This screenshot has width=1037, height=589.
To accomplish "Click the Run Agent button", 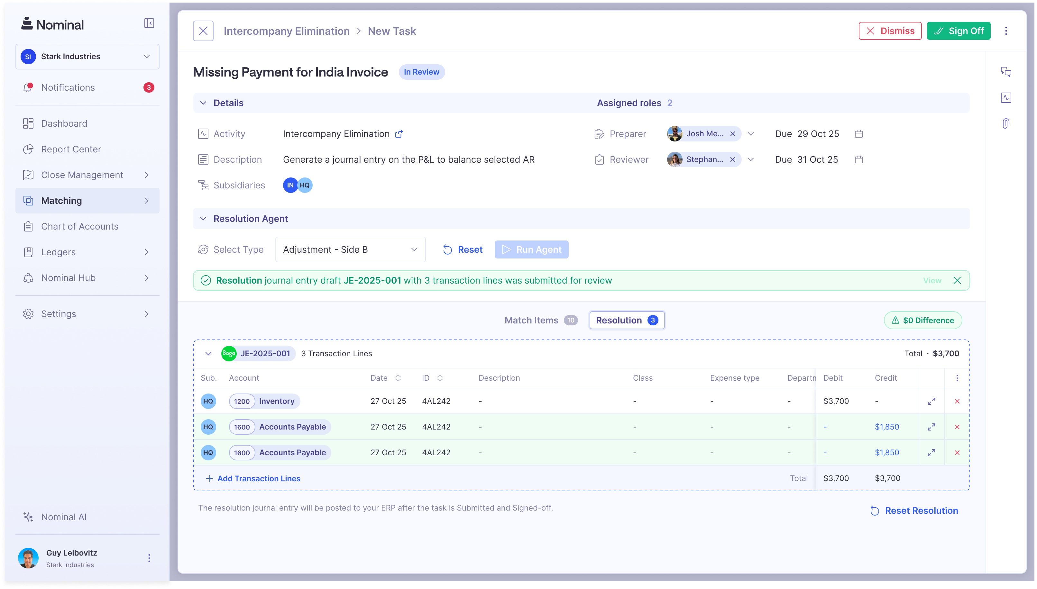I will [x=531, y=249].
